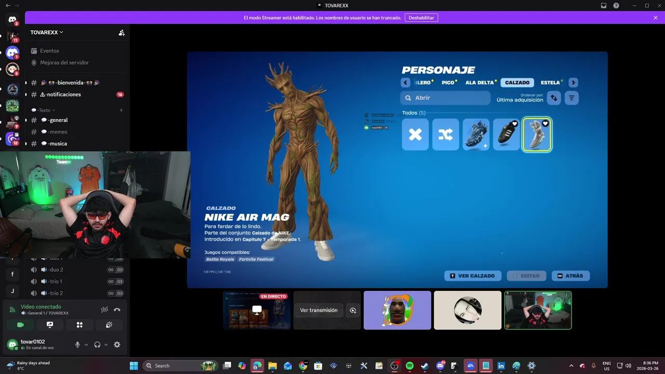Disconnect from voice with hang-up icon
Screen dimensions: 665x374
coord(117,310)
